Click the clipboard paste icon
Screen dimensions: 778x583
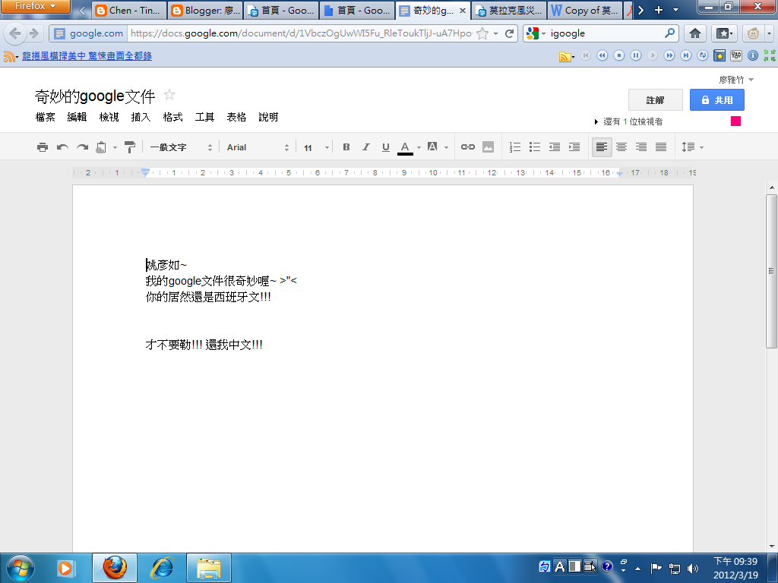click(101, 147)
